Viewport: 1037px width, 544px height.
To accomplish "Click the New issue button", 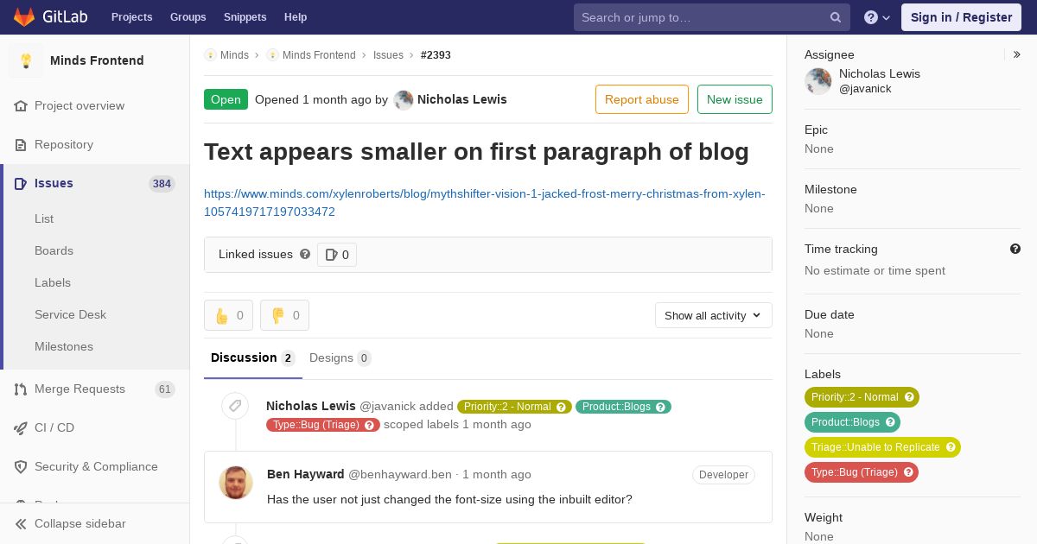I will tap(735, 99).
